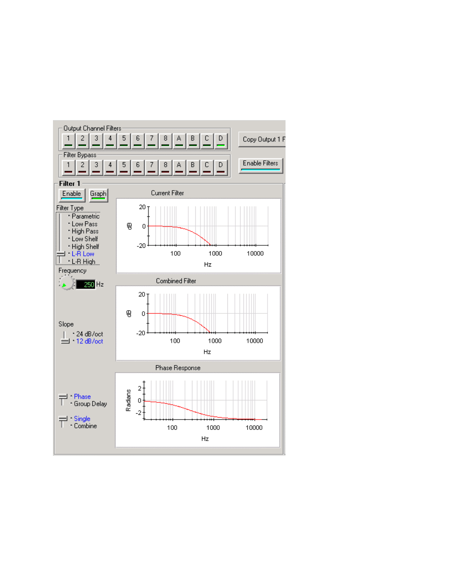This screenshot has height=584, width=451.
Task: Toggle Filter Bypass button 3
Action: pos(96,167)
